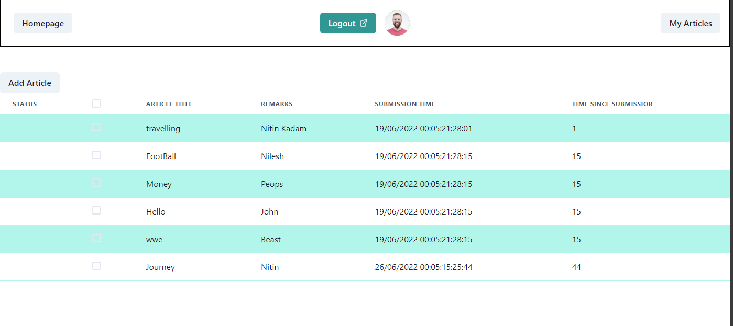Click the travelling article title
The image size is (733, 326).
163,129
